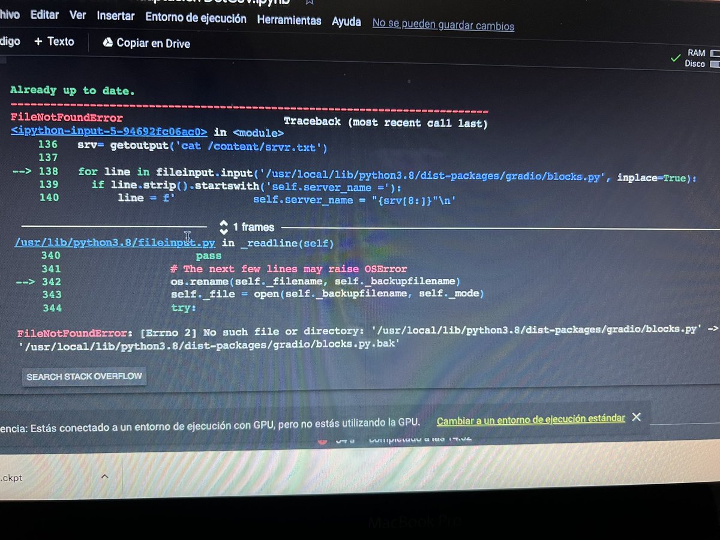720x540 pixels.
Task: Open the Editar menu
Action: pyautogui.click(x=44, y=14)
